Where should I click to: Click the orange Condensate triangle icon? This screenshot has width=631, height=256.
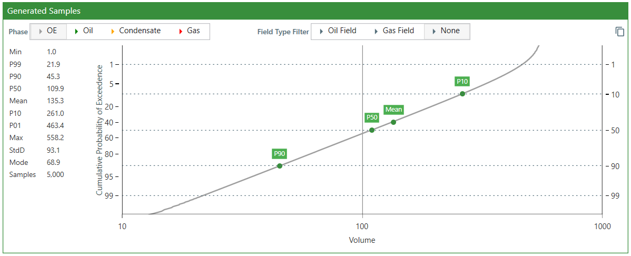[x=112, y=31]
